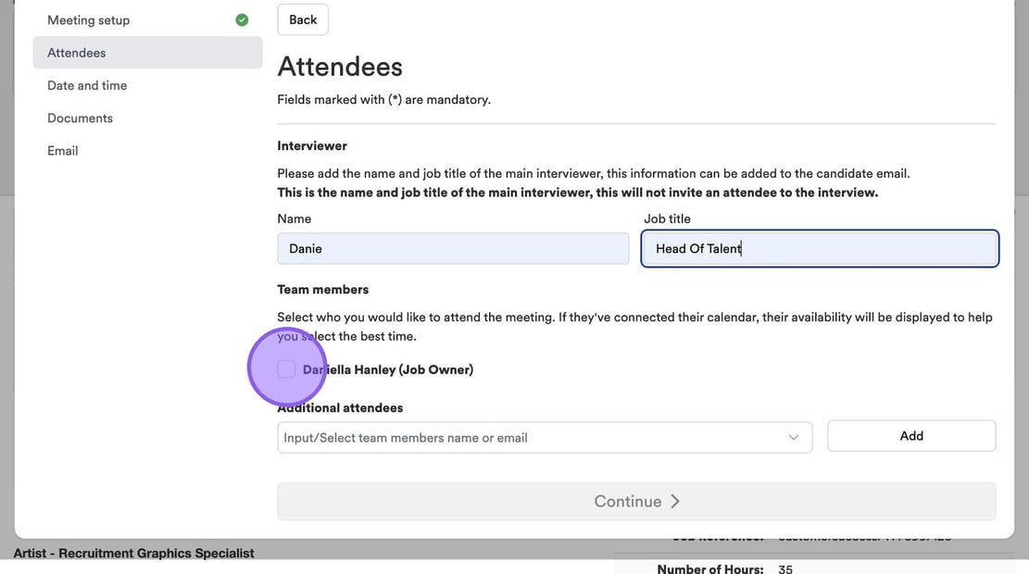Expand the additional attendees dropdown arrow
This screenshot has width=1029, height=574.
[794, 438]
